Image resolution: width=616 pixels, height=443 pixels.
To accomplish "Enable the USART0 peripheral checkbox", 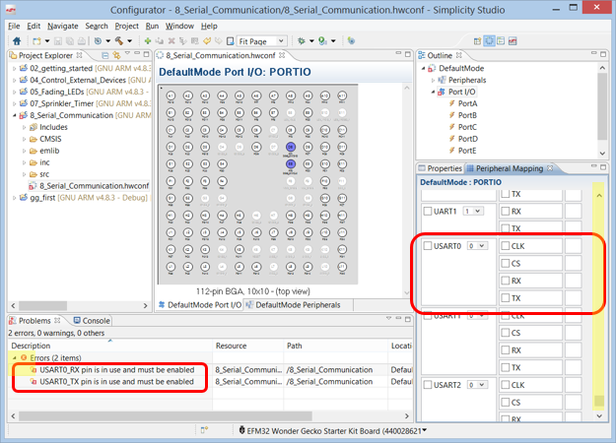I will click(x=428, y=246).
